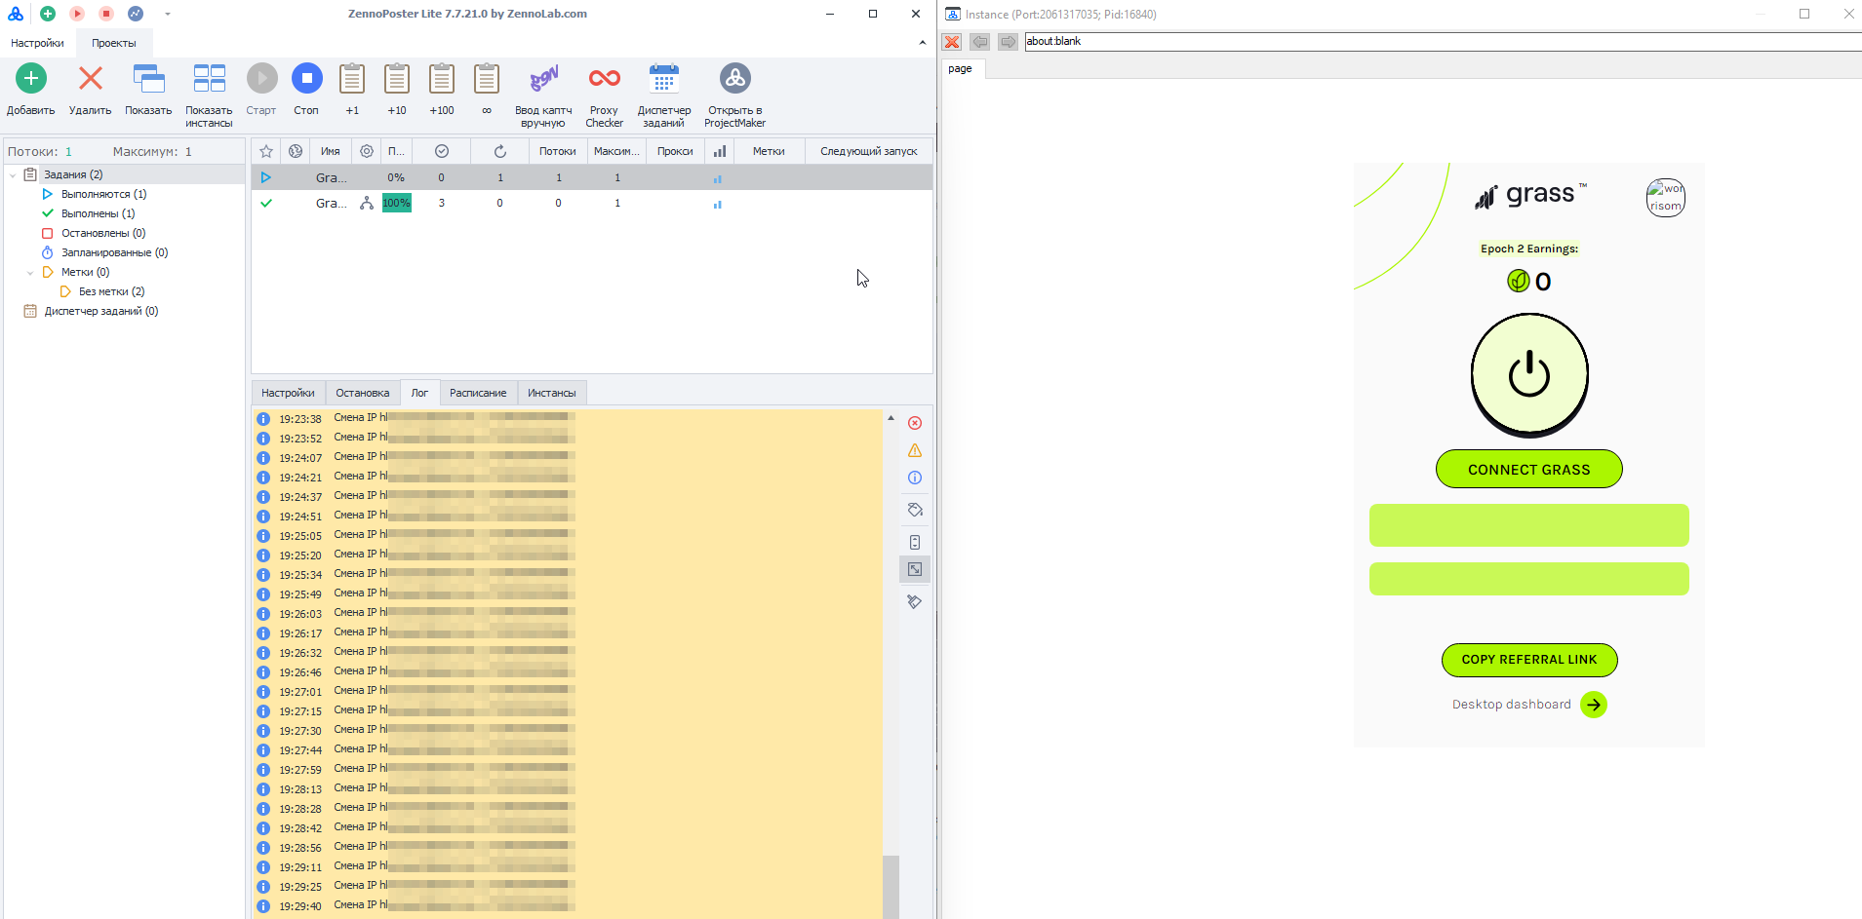Click the +10 clipboard icon
This screenshot has height=919, width=1862.
point(397,78)
